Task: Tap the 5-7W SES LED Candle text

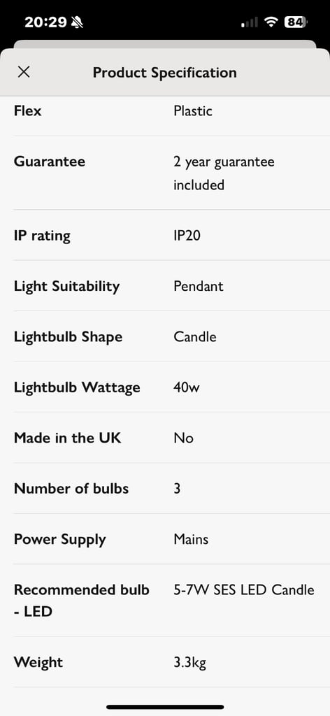Action: [244, 589]
